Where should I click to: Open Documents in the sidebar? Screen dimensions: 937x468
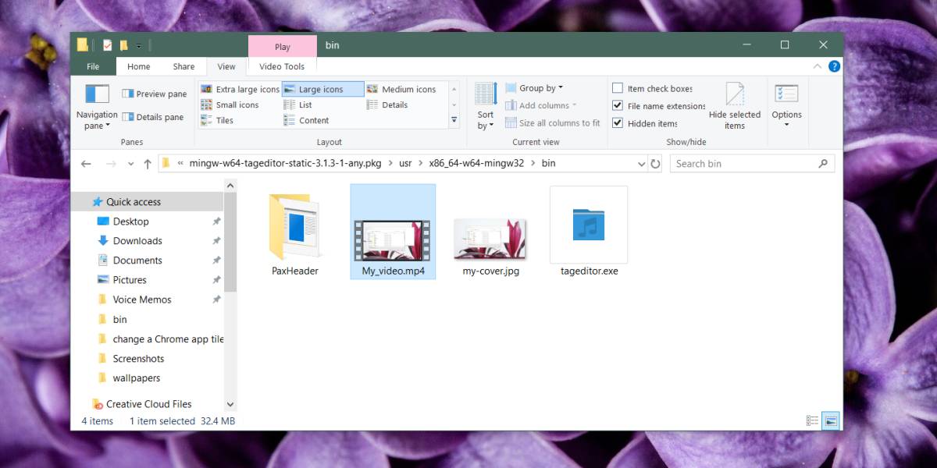point(137,261)
